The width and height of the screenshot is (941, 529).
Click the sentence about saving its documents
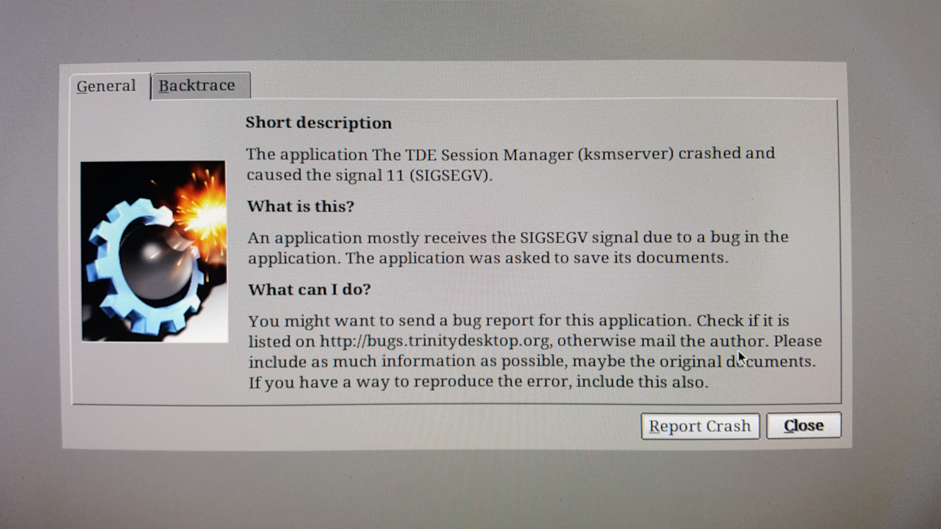(x=536, y=257)
